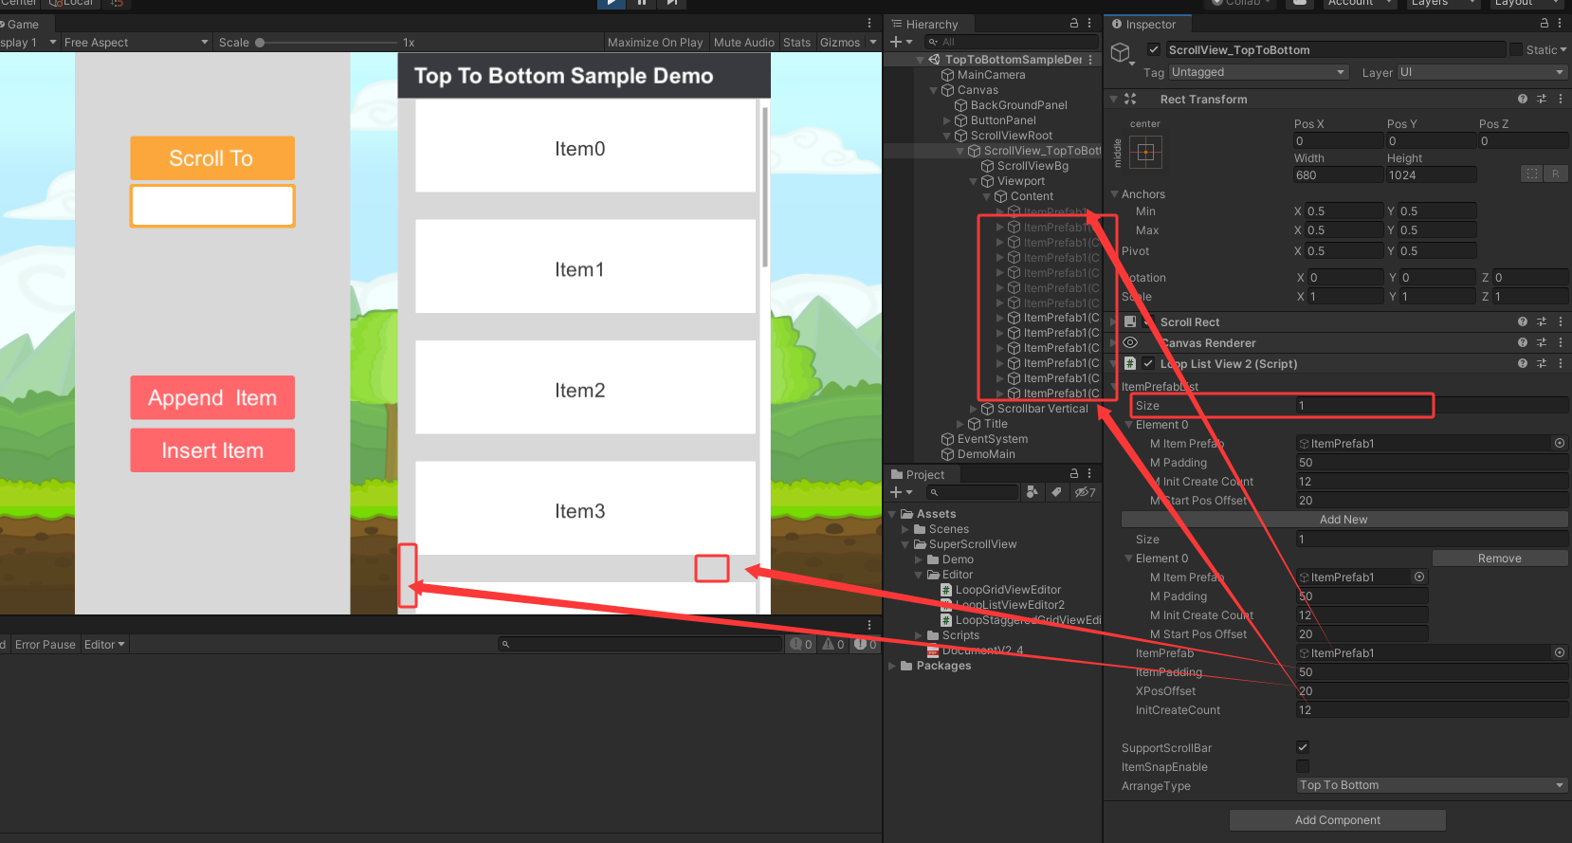Click the Scroll To button in game

tap(211, 157)
